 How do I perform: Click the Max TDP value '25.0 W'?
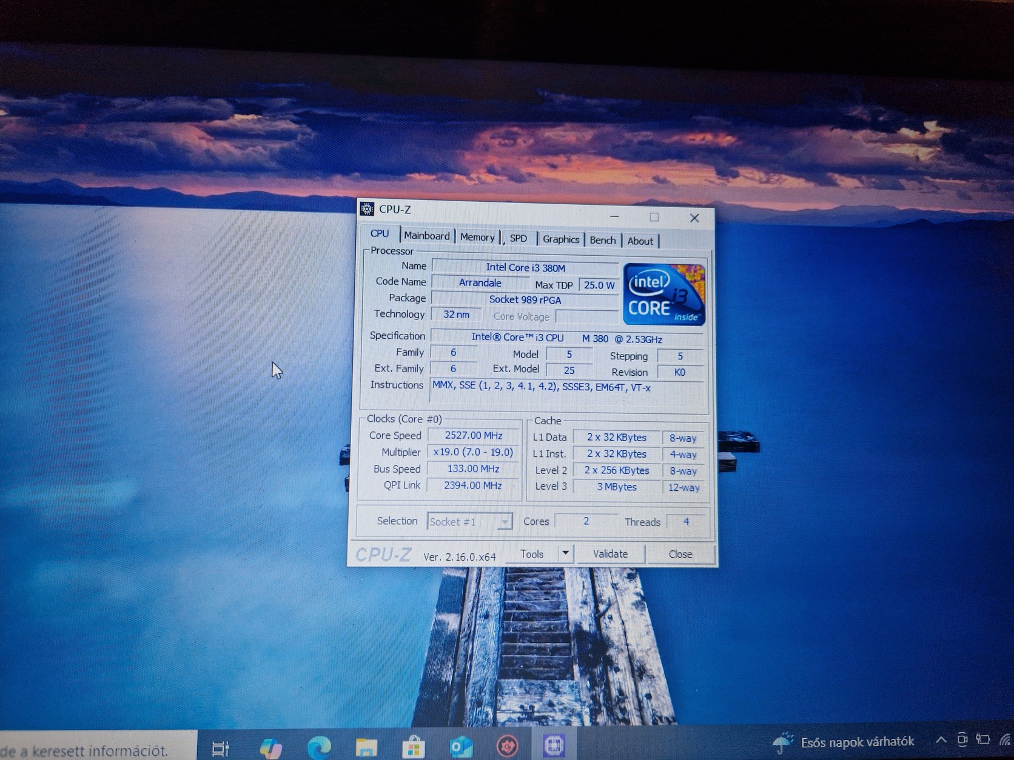pyautogui.click(x=599, y=285)
